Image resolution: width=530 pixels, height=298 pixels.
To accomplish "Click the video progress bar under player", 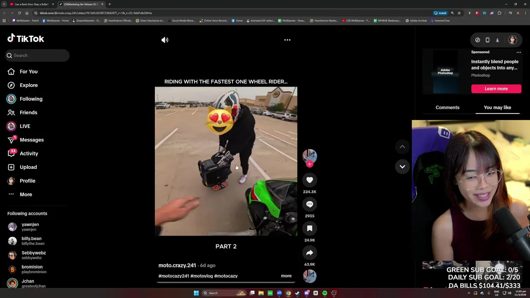I will click(226, 283).
